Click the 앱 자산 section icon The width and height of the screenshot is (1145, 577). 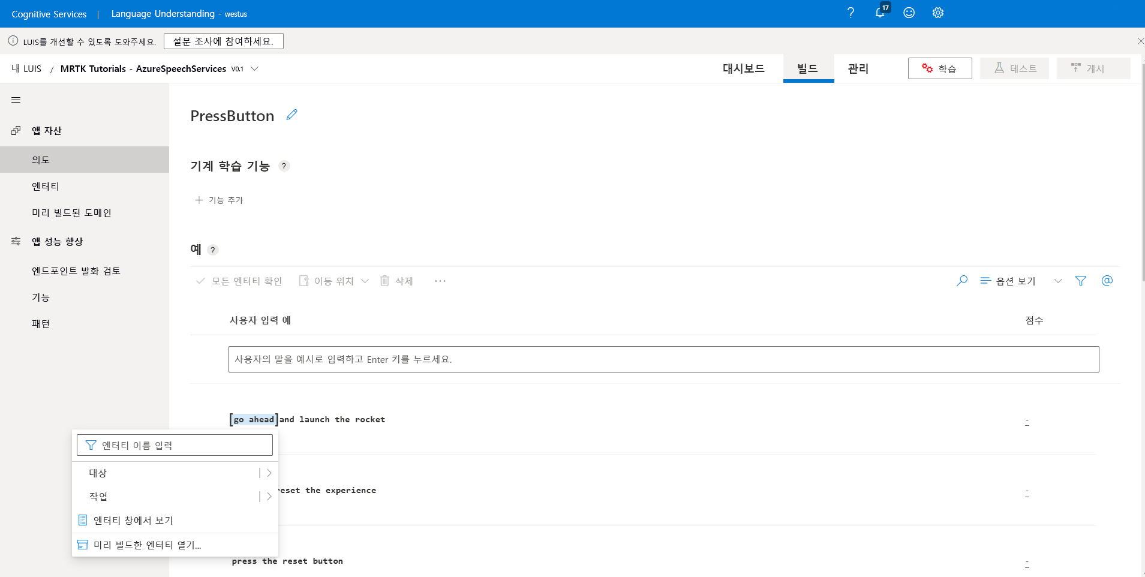(x=16, y=130)
